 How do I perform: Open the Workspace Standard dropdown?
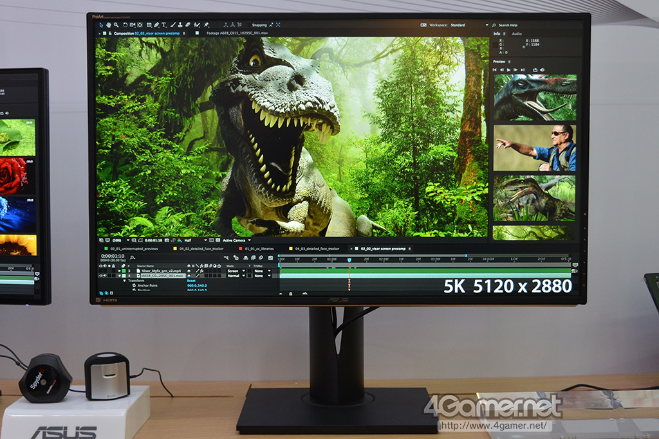pos(469,25)
